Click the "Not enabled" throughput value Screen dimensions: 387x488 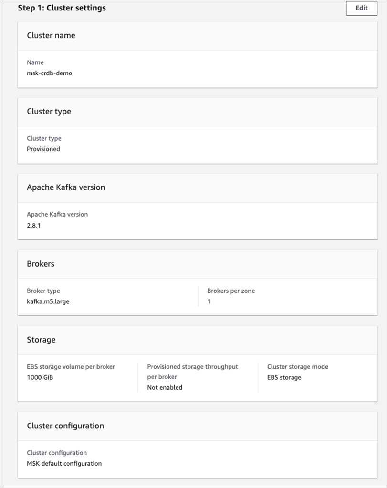[x=165, y=387]
